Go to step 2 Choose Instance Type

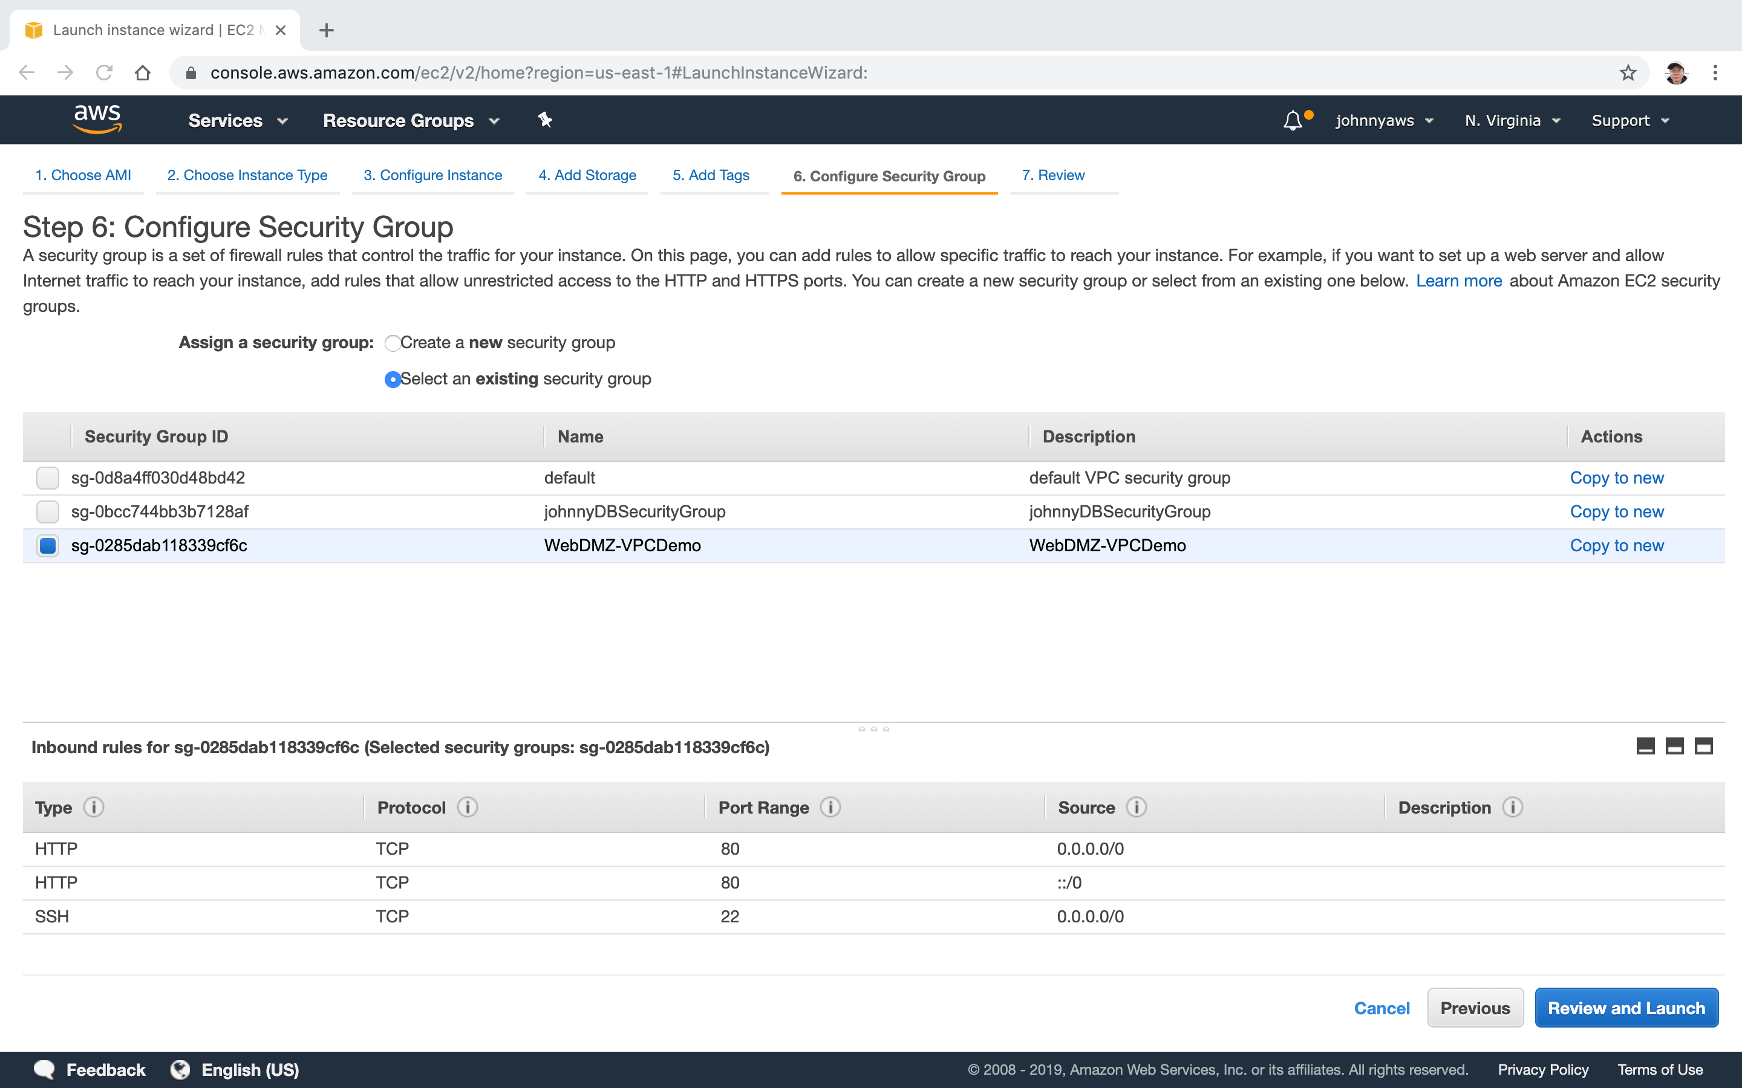(247, 175)
